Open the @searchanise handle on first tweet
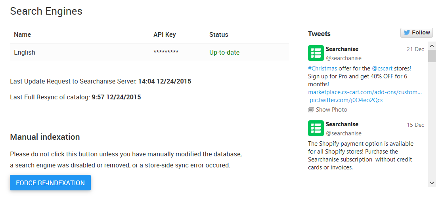 (343, 58)
